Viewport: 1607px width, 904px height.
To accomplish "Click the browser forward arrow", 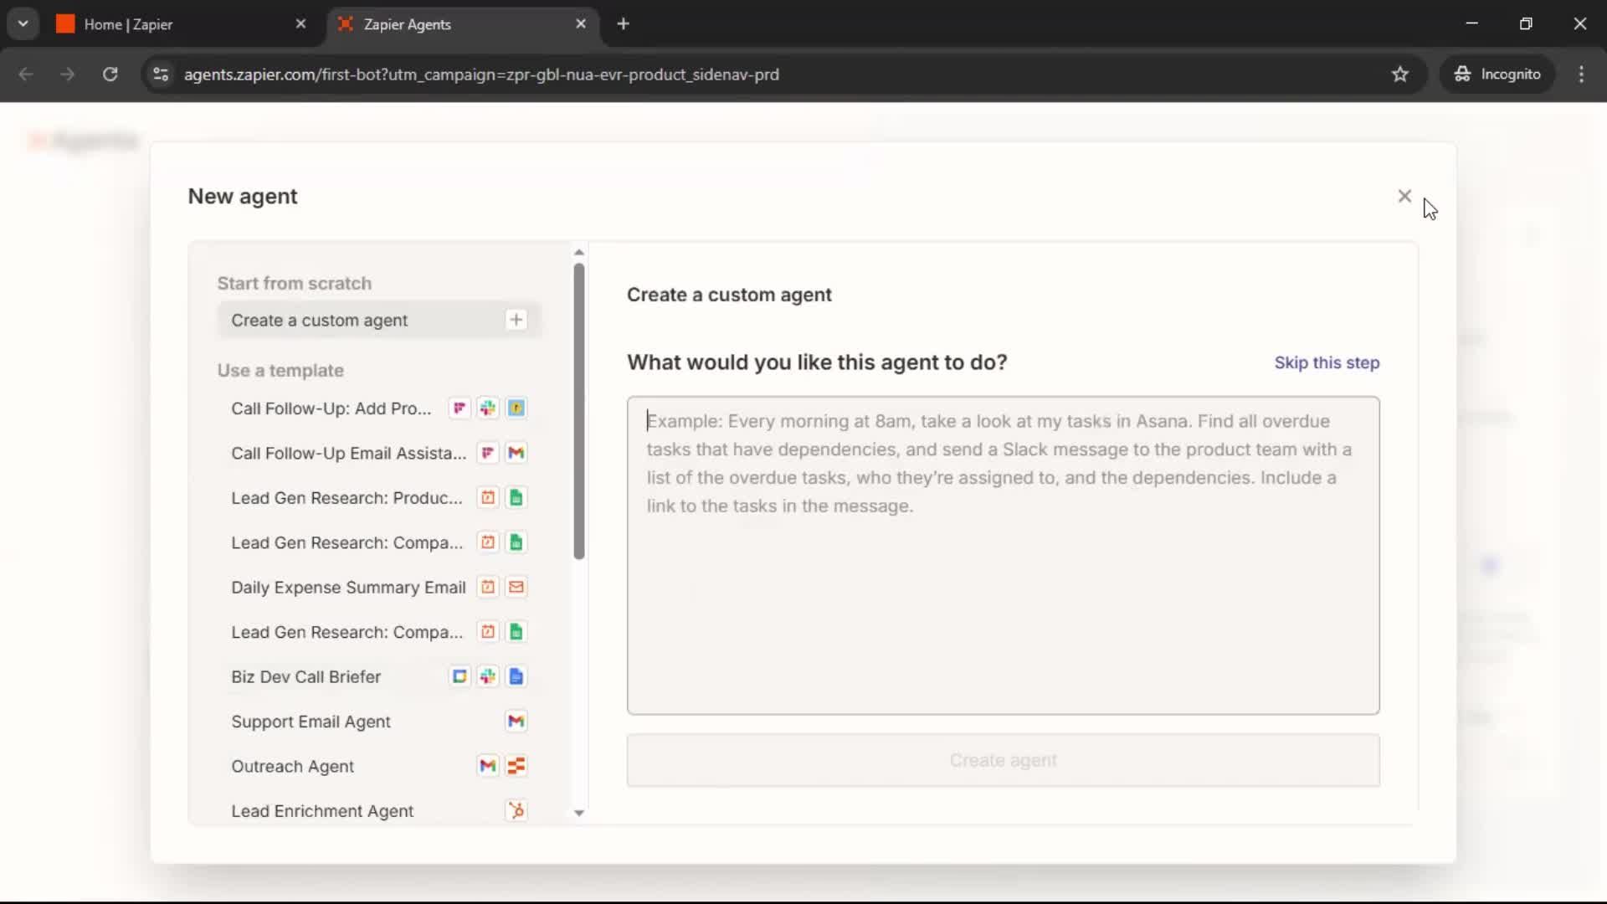I will [68, 74].
